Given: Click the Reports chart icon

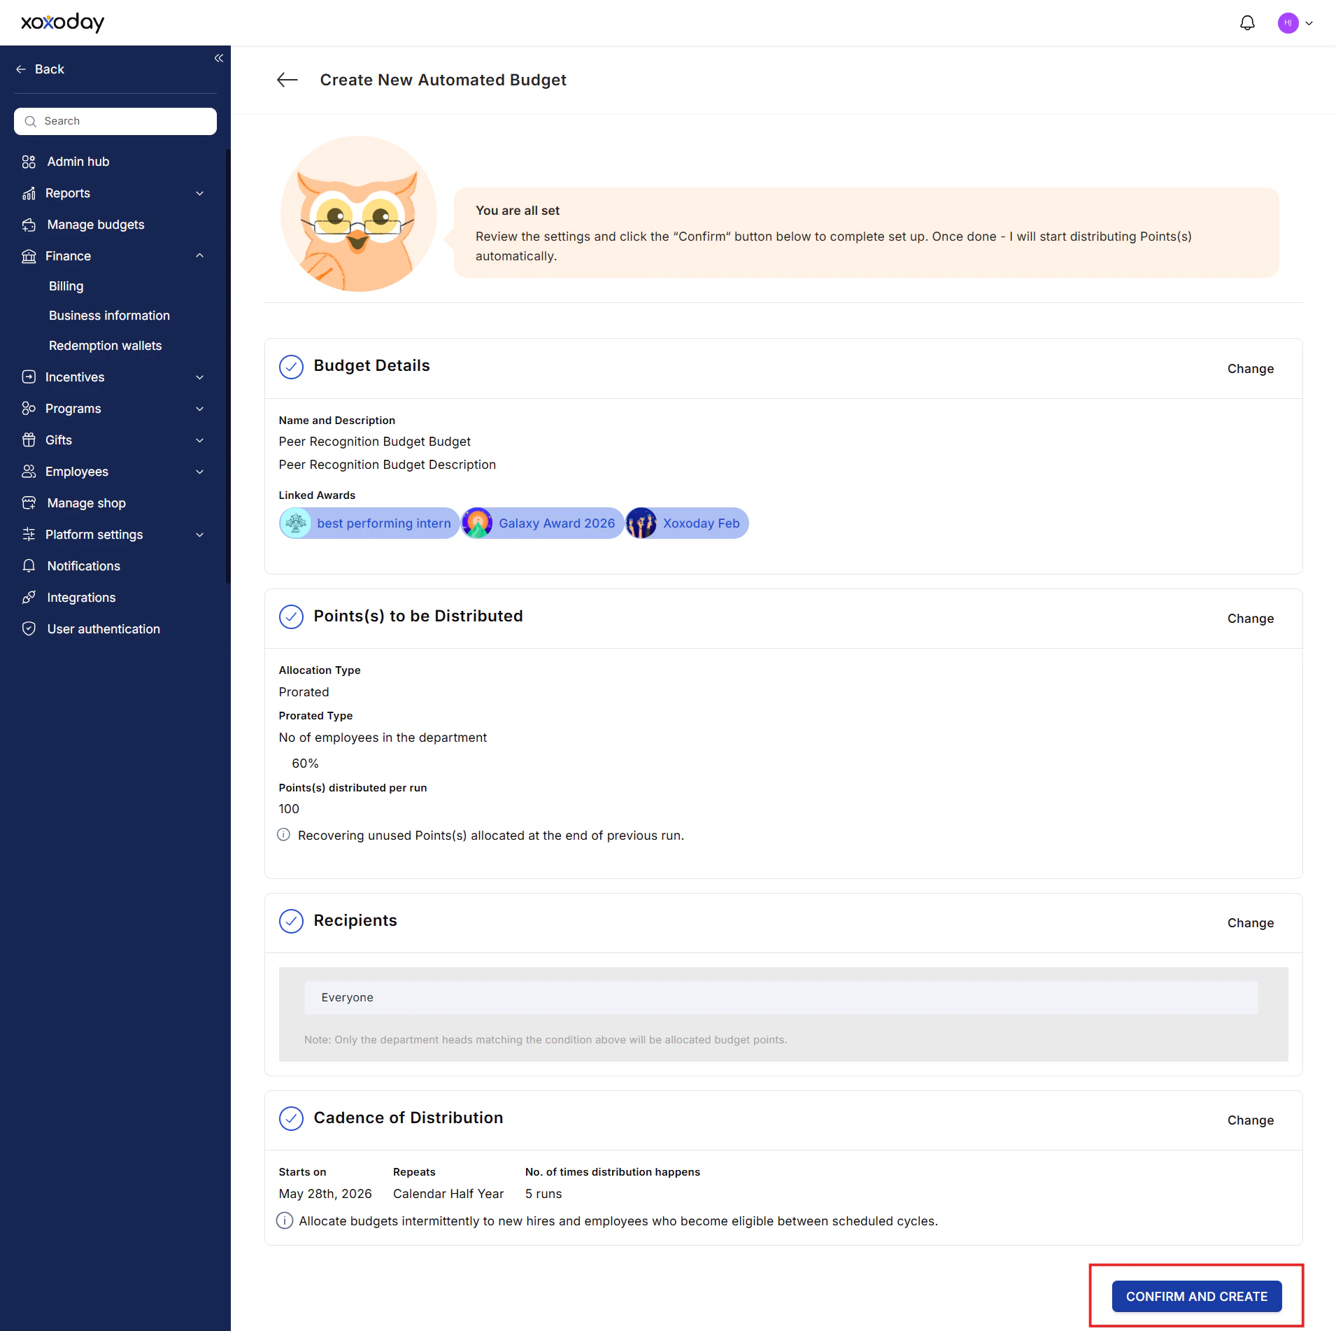Looking at the screenshot, I should [x=29, y=193].
